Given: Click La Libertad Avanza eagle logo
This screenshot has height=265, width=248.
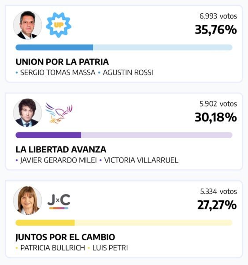Looking at the screenshot, I should [x=59, y=113].
